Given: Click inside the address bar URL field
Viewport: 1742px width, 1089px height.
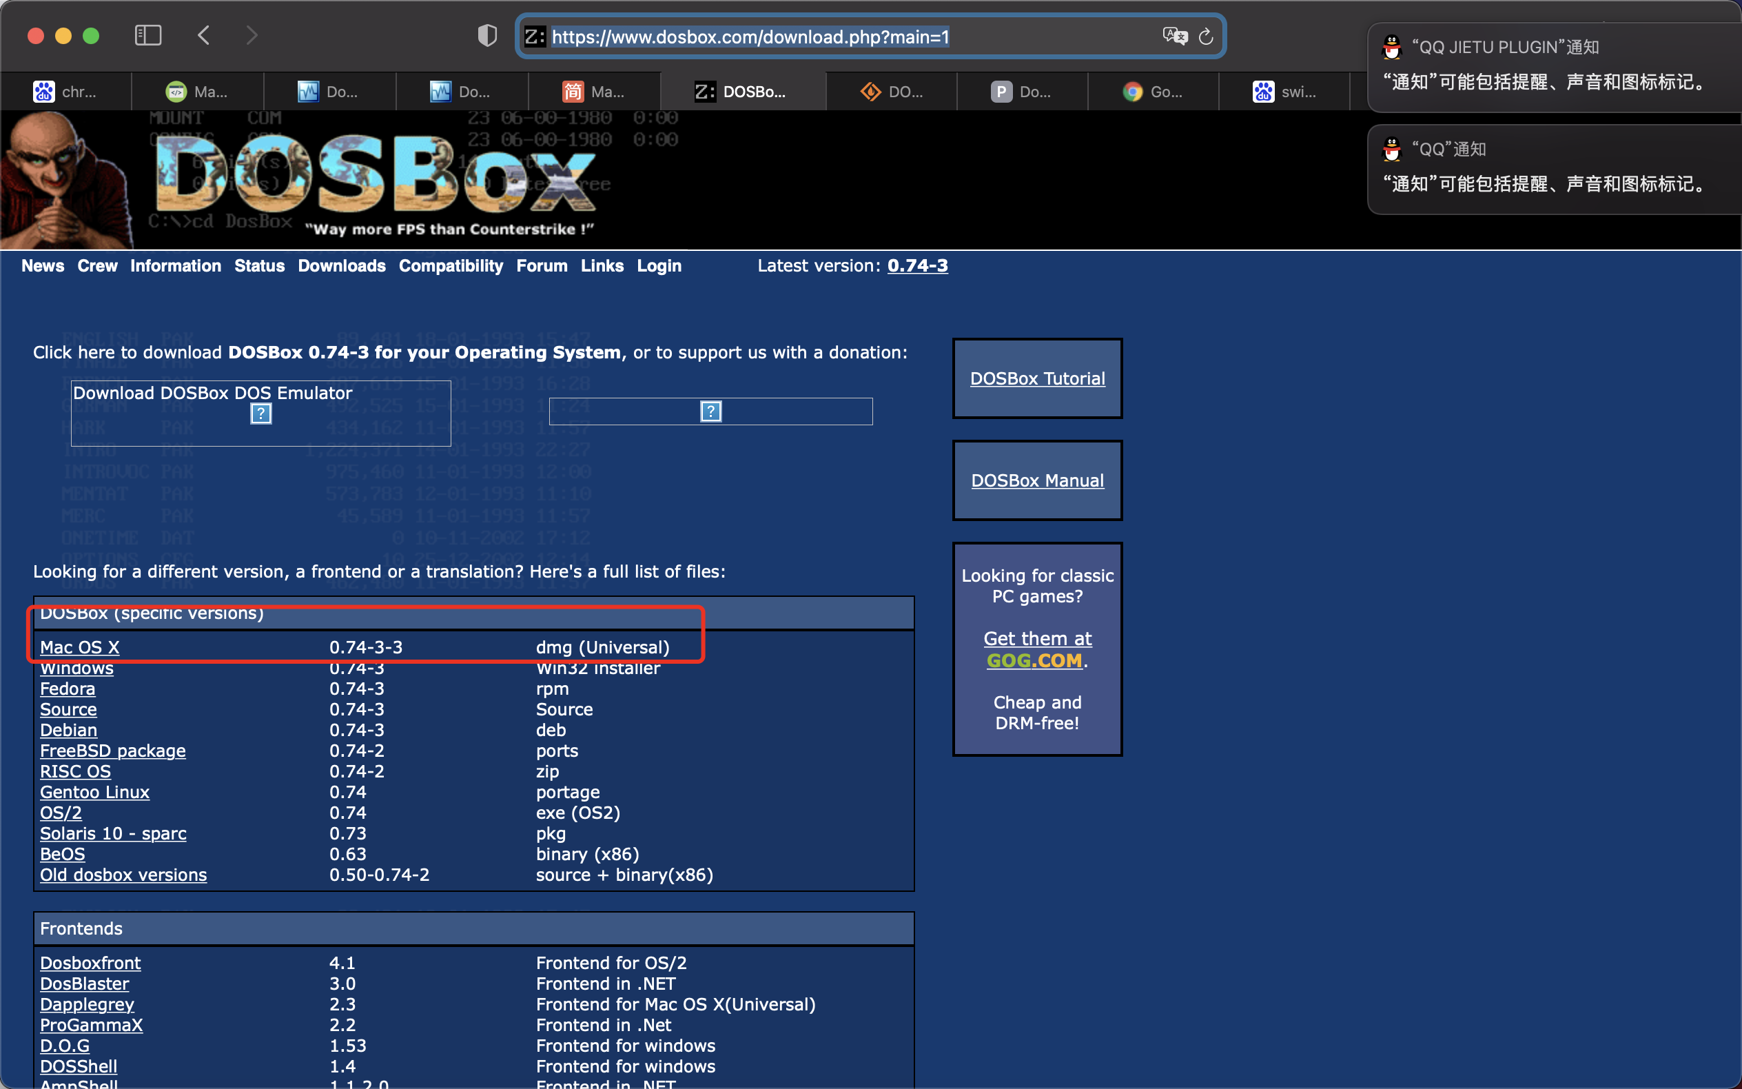Looking at the screenshot, I should [x=751, y=36].
